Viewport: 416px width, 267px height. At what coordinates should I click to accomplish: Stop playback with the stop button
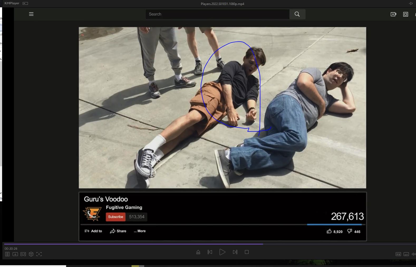coord(247,252)
